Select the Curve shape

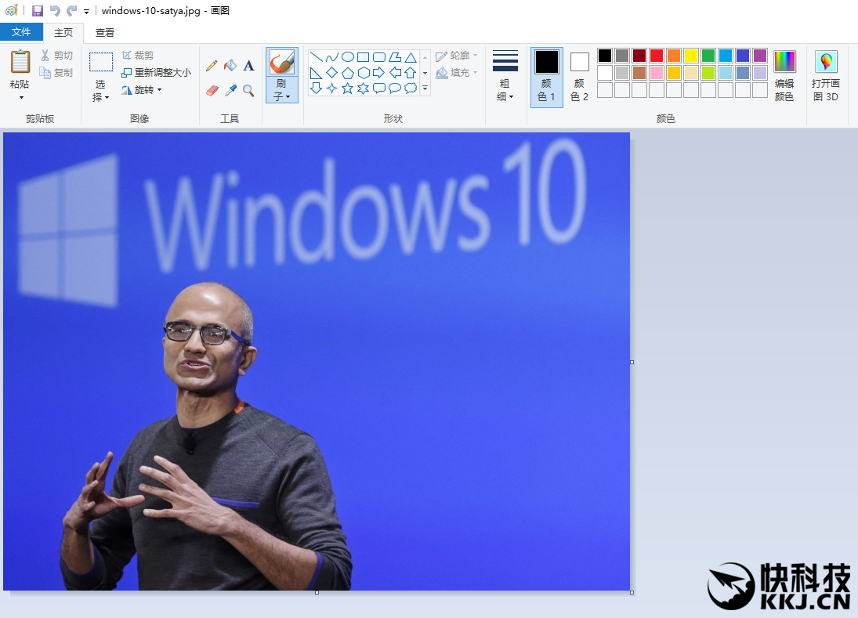pos(331,57)
